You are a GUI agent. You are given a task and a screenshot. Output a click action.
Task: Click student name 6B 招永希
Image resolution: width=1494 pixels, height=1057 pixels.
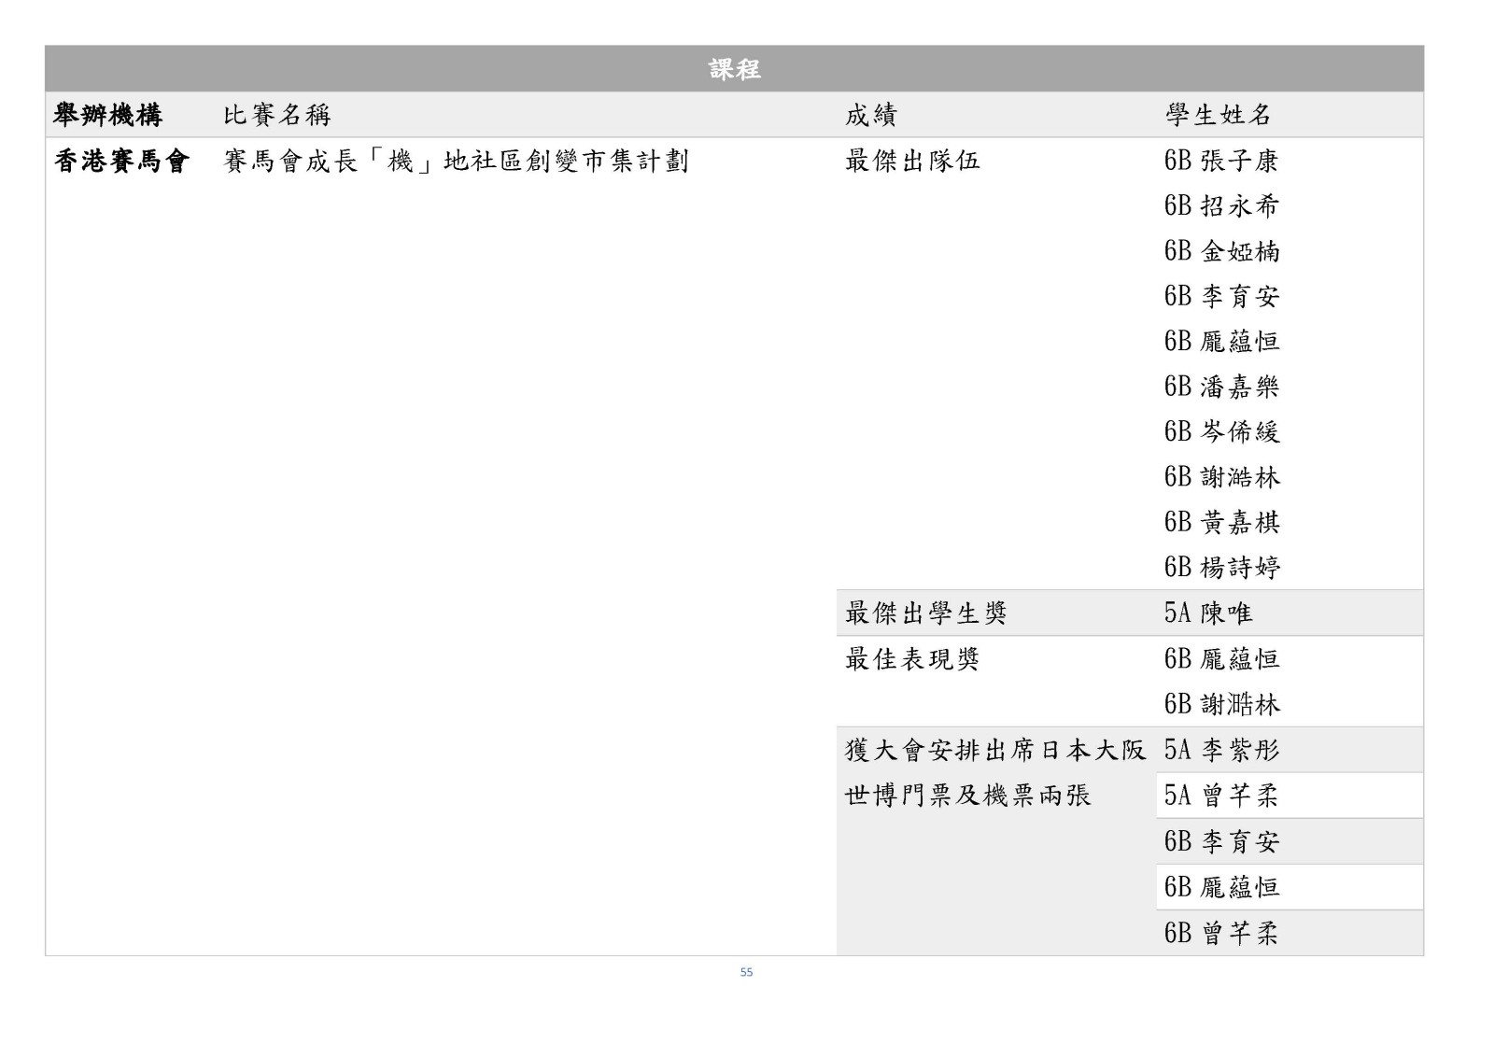[x=1220, y=206]
